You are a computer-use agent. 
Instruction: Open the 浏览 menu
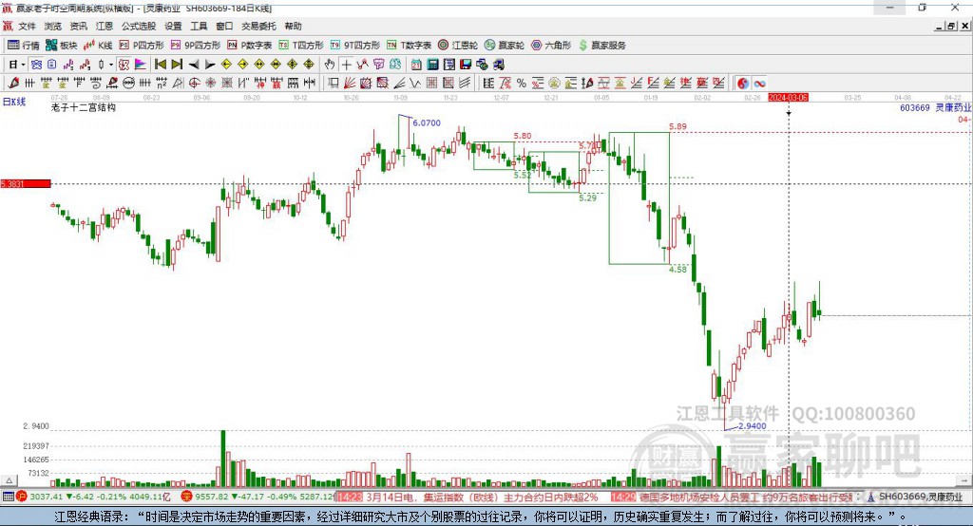tap(53, 26)
